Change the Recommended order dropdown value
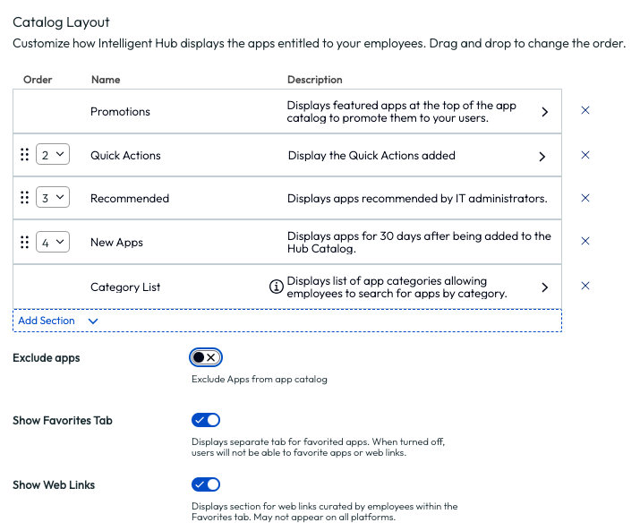The width and height of the screenshot is (640, 531). point(53,198)
